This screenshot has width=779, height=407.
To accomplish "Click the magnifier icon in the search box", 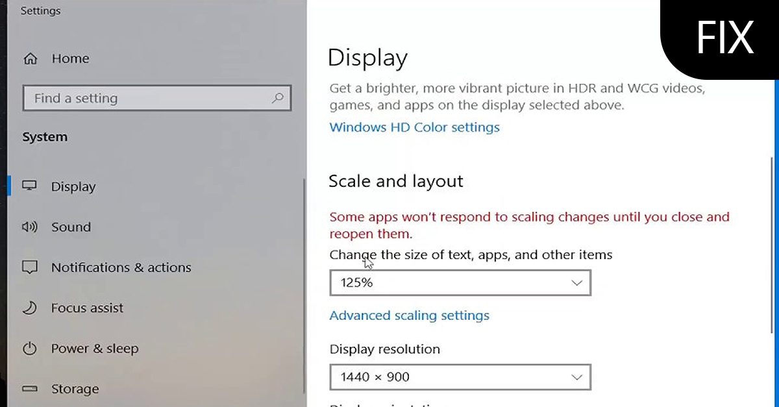I will (x=278, y=98).
